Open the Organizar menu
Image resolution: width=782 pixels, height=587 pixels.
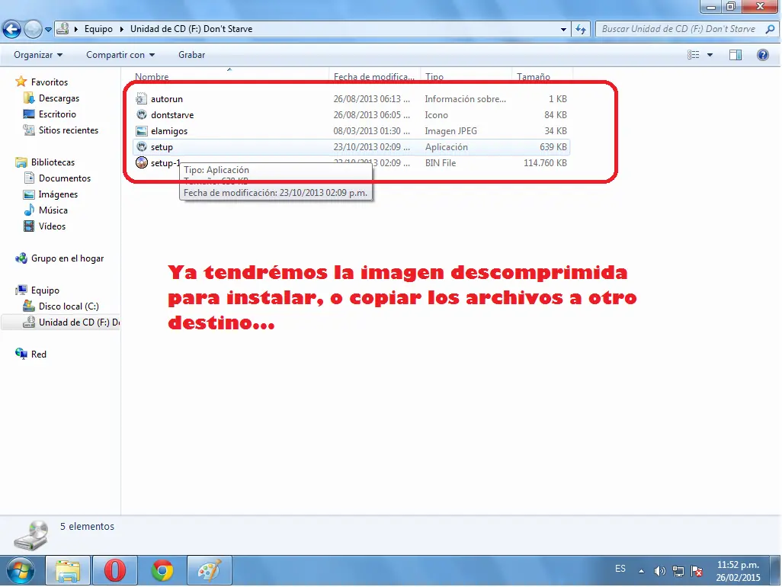point(38,55)
